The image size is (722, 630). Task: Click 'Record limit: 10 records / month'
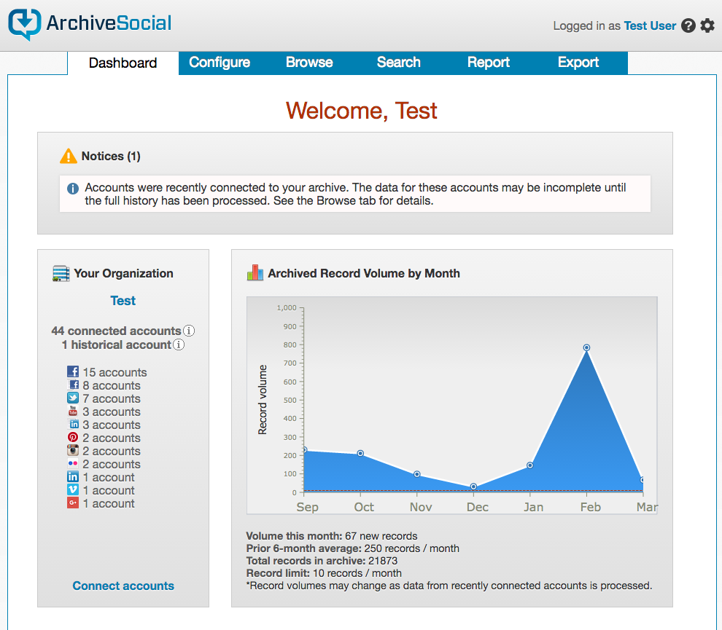324,573
